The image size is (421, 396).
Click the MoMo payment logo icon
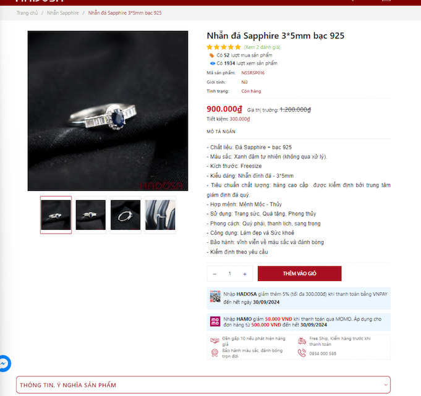pyautogui.click(x=215, y=321)
